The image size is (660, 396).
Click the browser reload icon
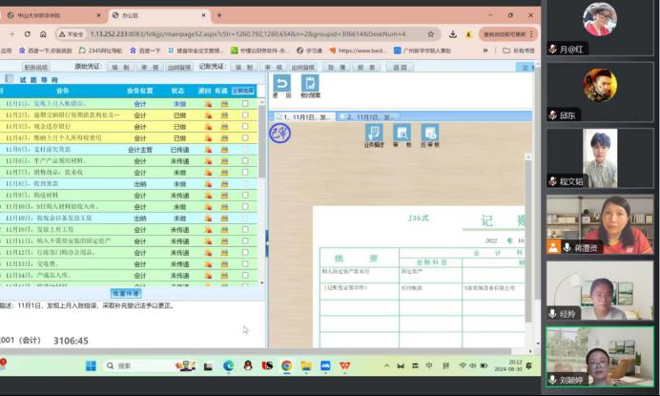(29, 33)
